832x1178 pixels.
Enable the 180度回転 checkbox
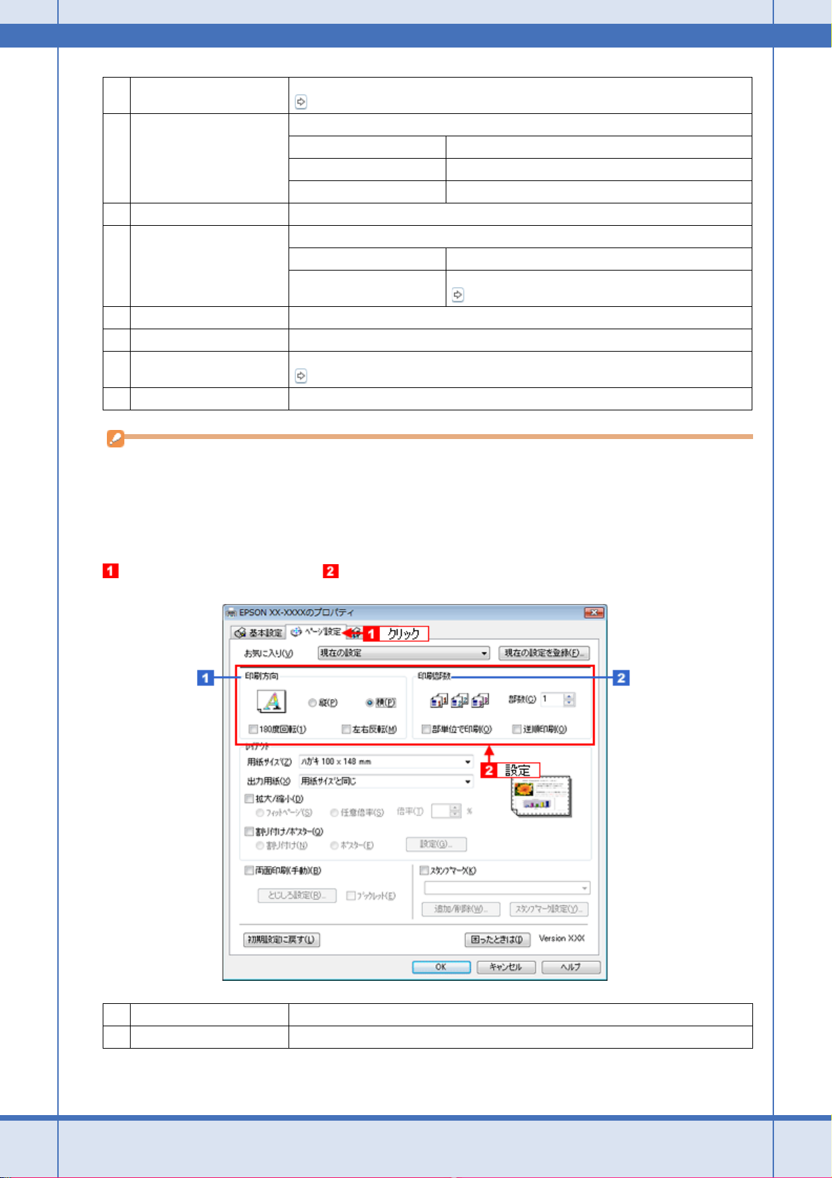pyautogui.click(x=254, y=729)
